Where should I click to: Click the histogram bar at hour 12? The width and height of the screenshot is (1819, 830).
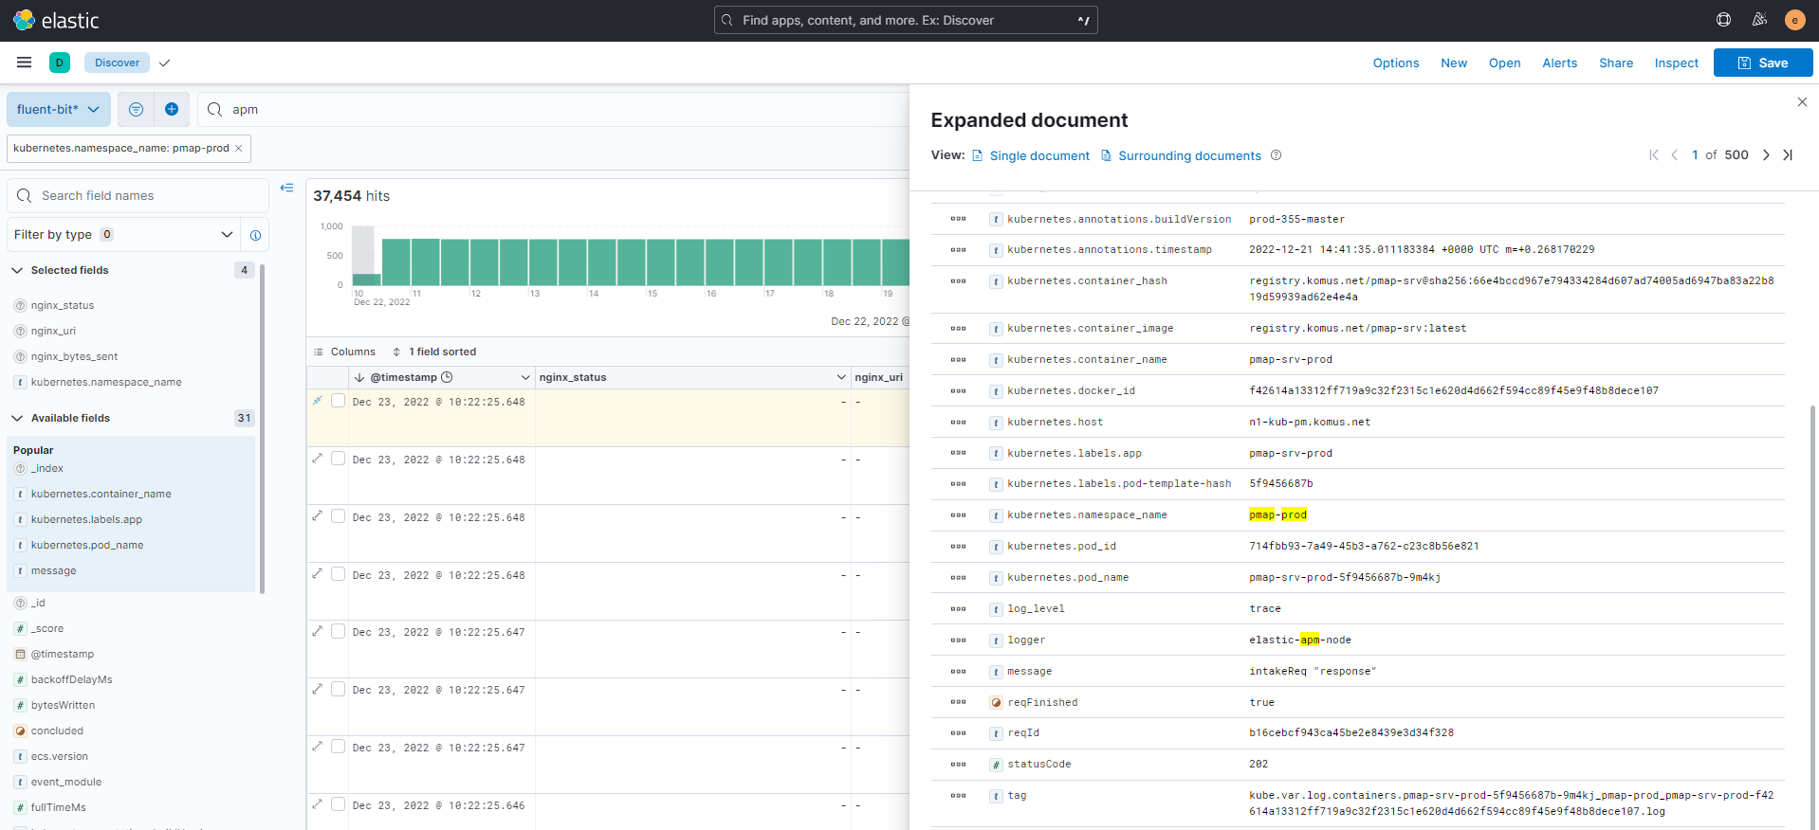coord(485,262)
